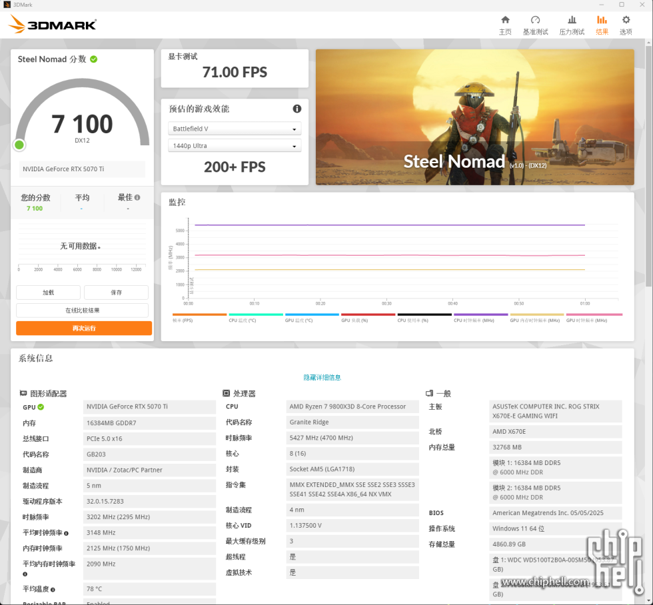Click the green checkmark next to Steel Nomad 分数
The height and width of the screenshot is (605, 653).
point(94,59)
